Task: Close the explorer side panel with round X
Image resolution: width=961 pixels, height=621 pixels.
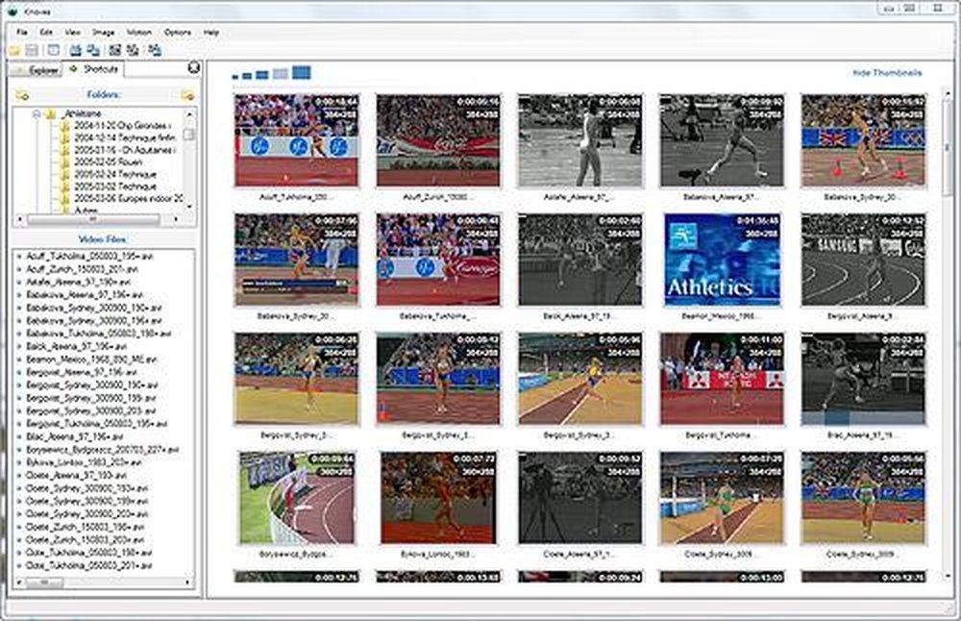Action: tap(194, 67)
